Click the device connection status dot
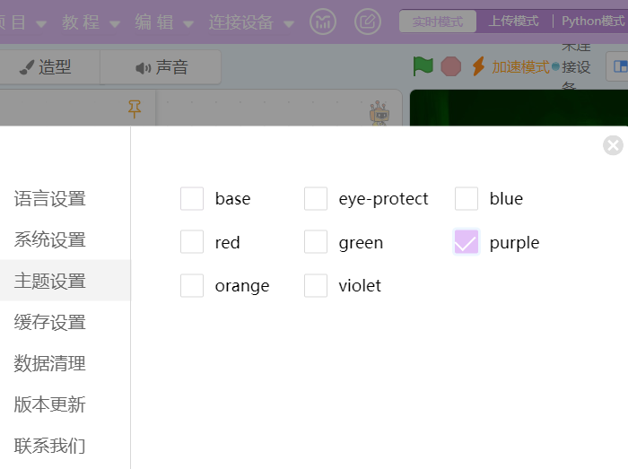The height and width of the screenshot is (469, 628). click(x=555, y=67)
